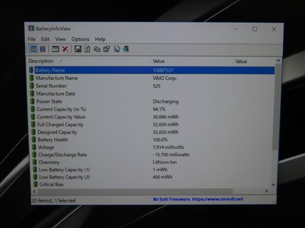Click the Discharging value cell
The width and height of the screenshot is (305, 228).
click(166, 102)
